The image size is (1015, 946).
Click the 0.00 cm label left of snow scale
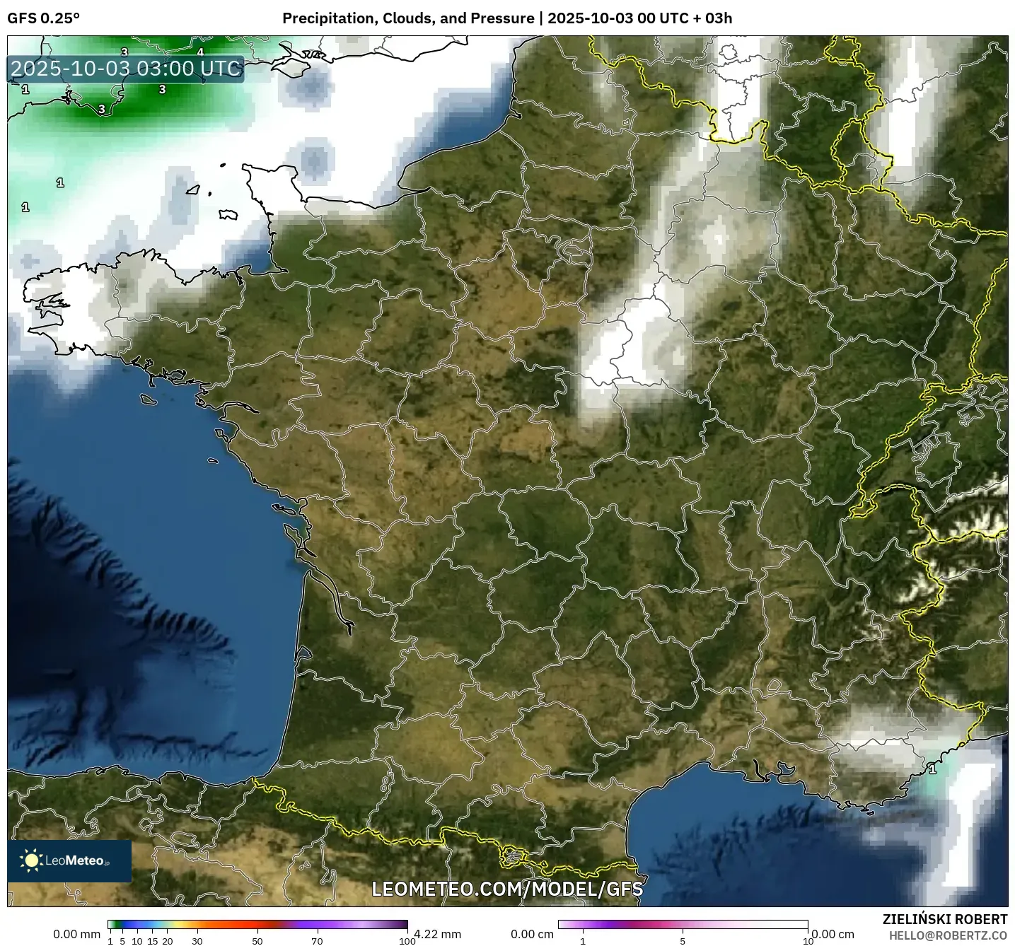(532, 934)
